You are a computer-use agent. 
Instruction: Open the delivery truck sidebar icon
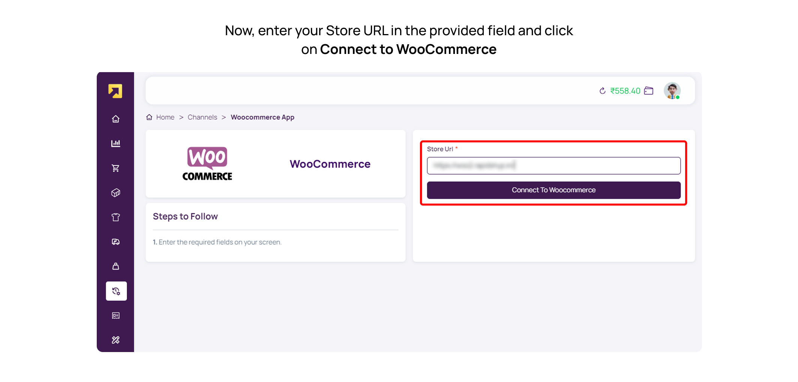(x=115, y=242)
